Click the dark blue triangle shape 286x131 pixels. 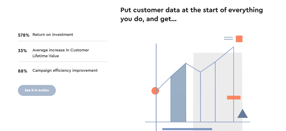242,113
